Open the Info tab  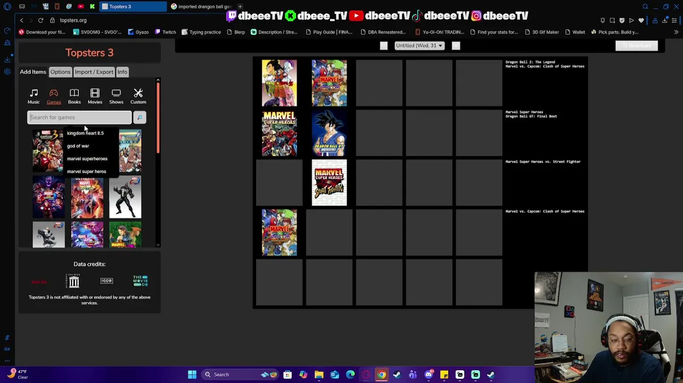tap(122, 72)
